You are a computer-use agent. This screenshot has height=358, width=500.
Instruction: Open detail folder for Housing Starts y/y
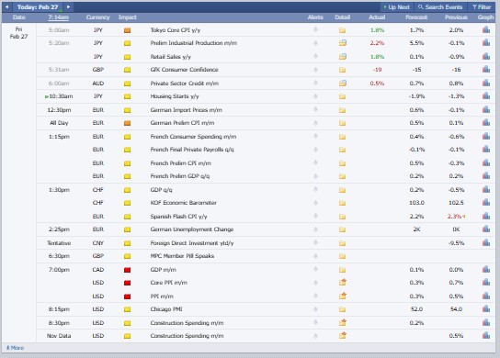coord(342,96)
